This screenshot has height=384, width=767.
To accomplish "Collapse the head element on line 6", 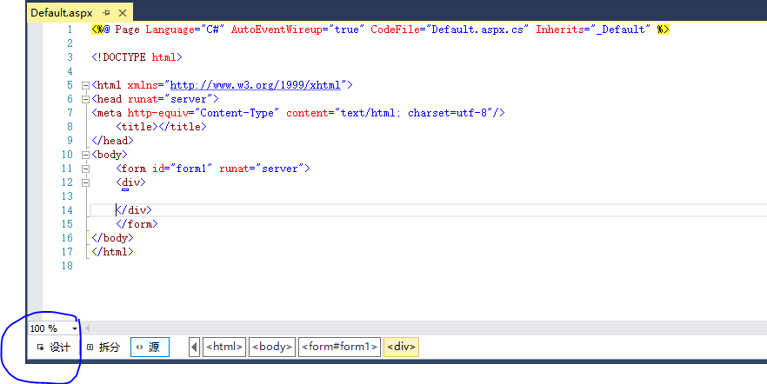I will (x=85, y=99).
